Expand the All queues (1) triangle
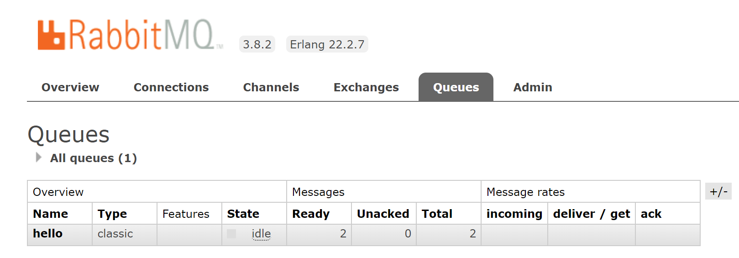The width and height of the screenshot is (739, 258). tap(39, 158)
